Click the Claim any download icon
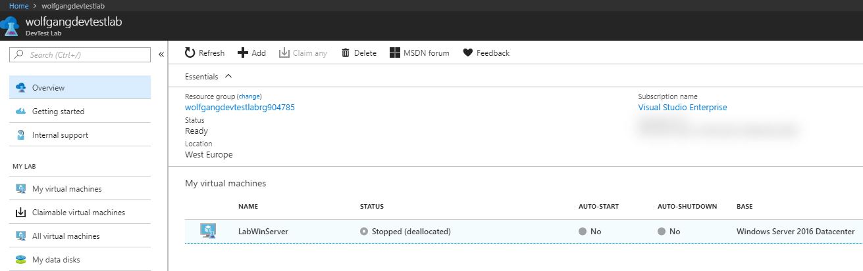This screenshot has height=271, width=863. 284,52
